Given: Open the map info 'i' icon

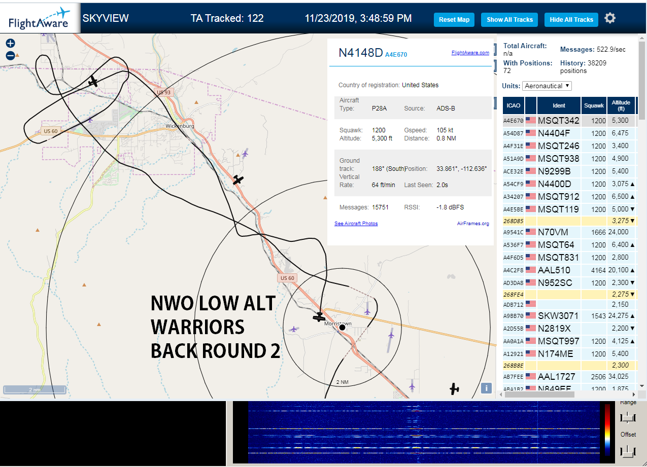Looking at the screenshot, I should click(486, 388).
